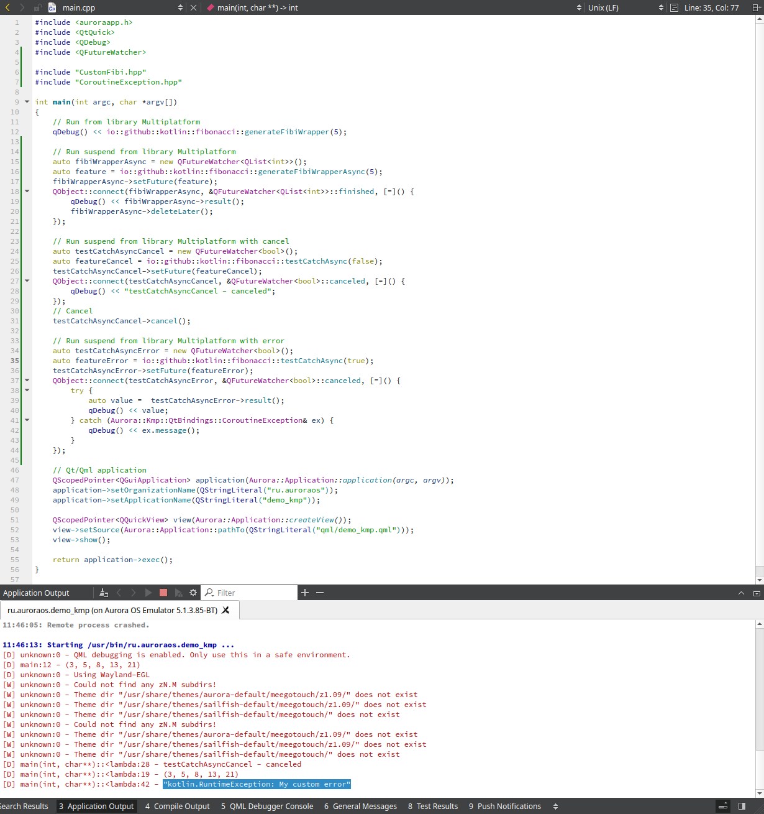Close the main.cpp document
This screenshot has height=814, width=764.
193,7
